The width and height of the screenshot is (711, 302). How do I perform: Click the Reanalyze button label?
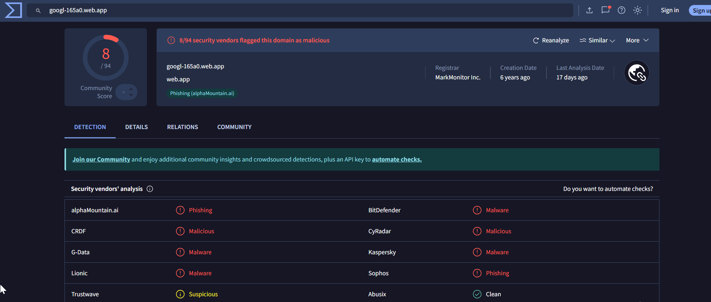555,40
